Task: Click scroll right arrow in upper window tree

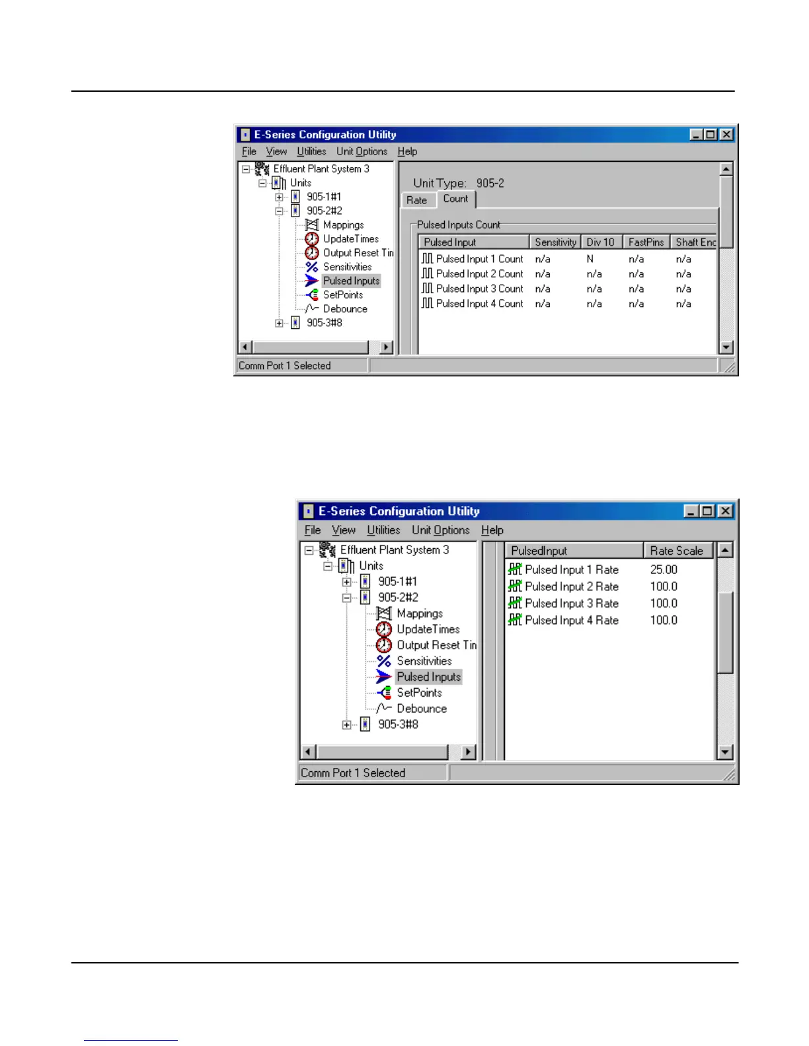Action: click(387, 347)
